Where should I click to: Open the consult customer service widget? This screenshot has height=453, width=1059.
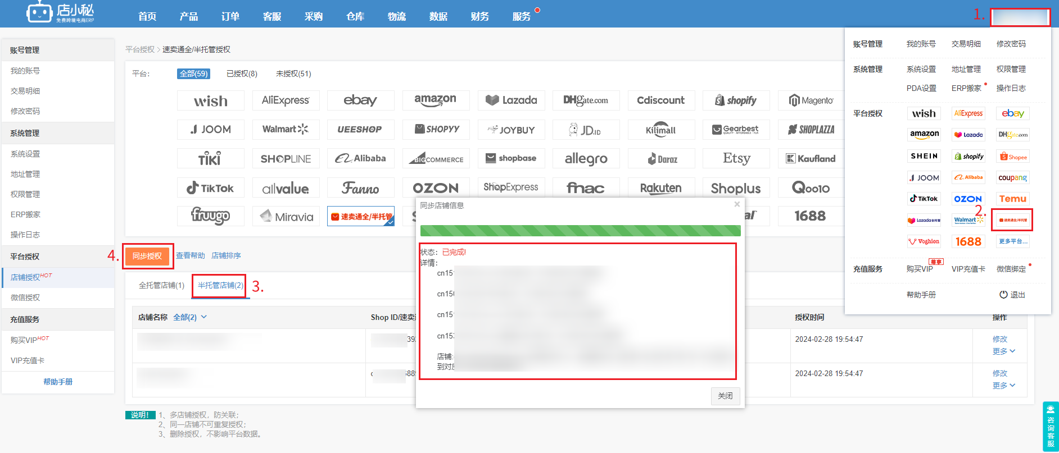pos(1051,427)
